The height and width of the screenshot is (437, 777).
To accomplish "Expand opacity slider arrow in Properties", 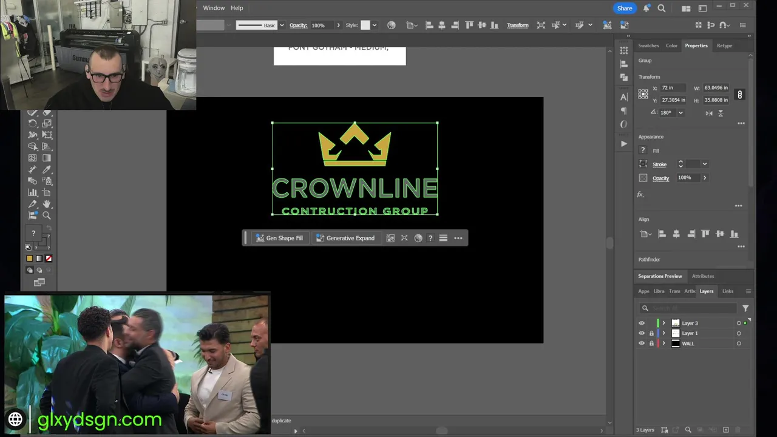I will coord(704,178).
